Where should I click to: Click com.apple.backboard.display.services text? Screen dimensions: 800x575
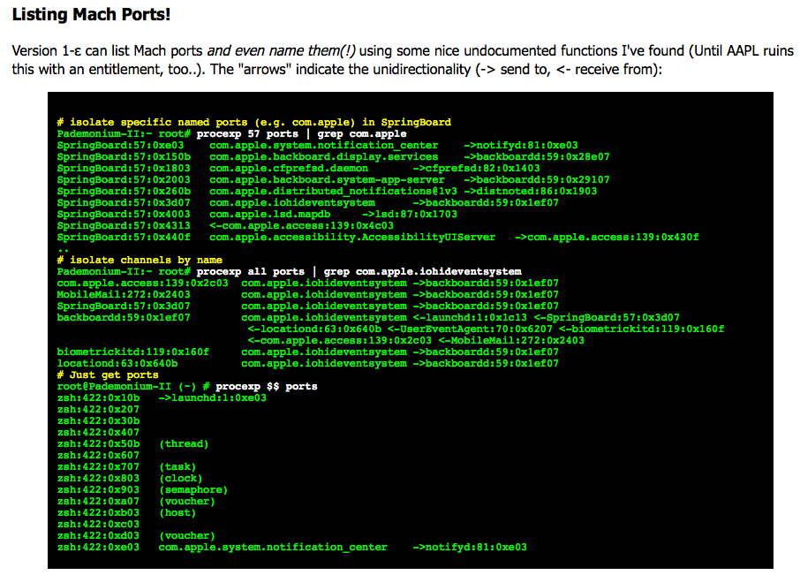point(323,156)
